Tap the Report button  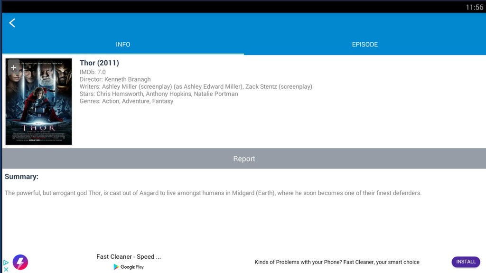(x=244, y=159)
